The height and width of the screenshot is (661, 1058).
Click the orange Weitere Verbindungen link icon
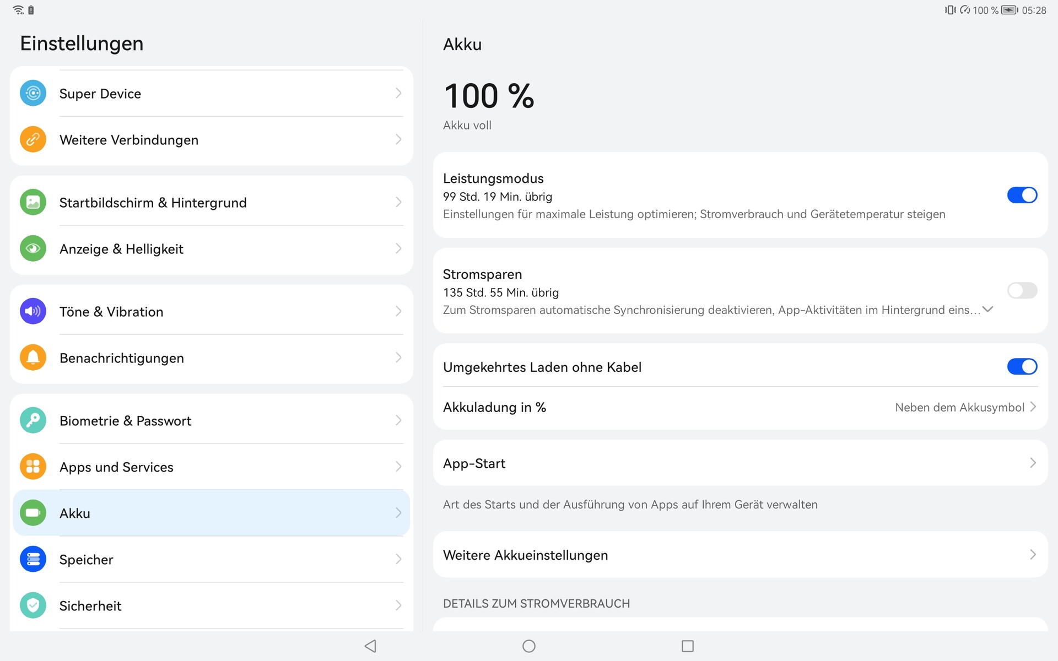tap(33, 139)
